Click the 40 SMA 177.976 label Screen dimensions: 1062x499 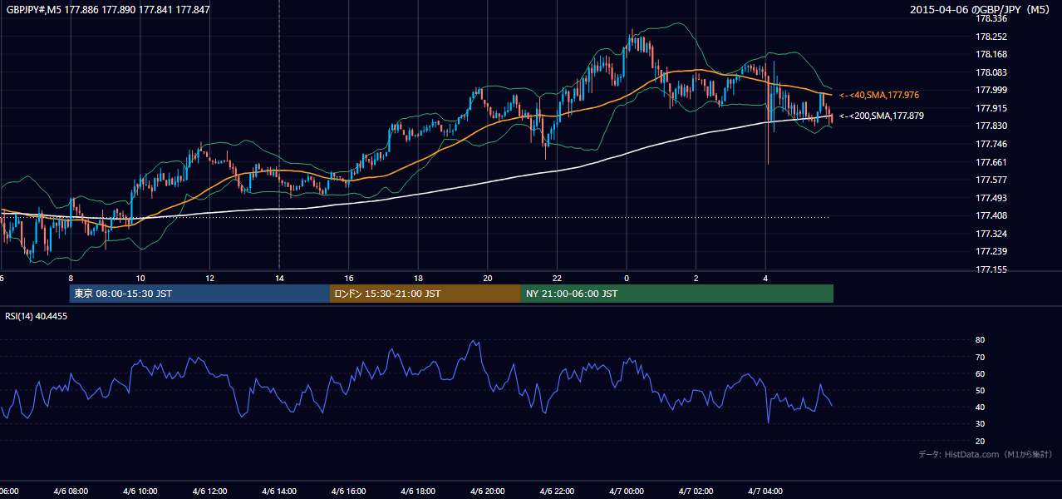(x=879, y=96)
